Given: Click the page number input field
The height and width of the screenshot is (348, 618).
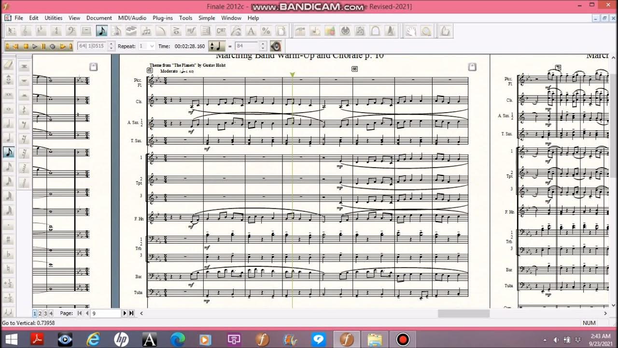Looking at the screenshot, I should pyautogui.click(x=105, y=313).
